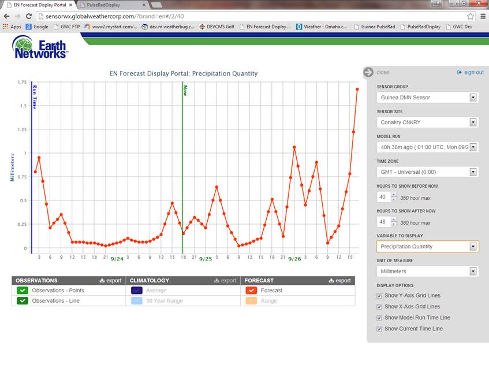Open the PulseRadDisplay bookmark
489x376 pixels.
tap(420, 27)
